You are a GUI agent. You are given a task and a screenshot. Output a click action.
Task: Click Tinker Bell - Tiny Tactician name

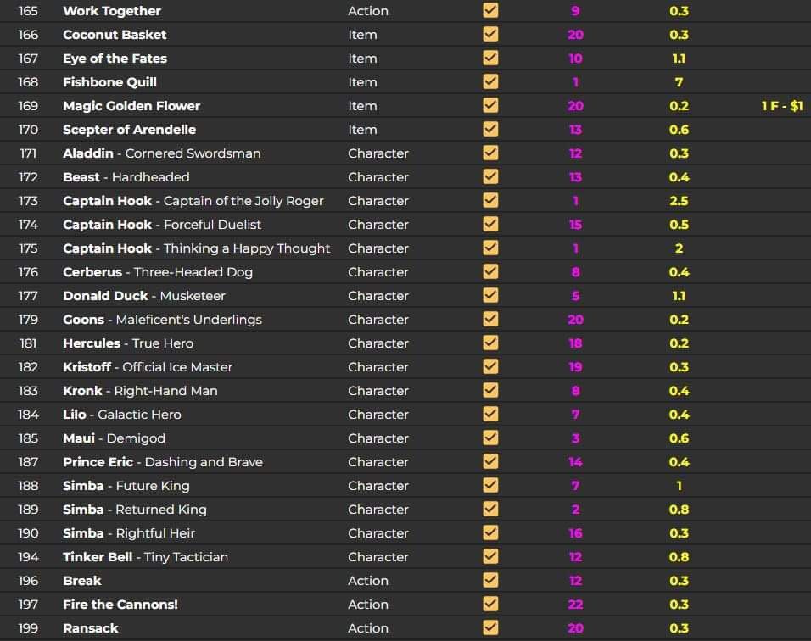145,557
